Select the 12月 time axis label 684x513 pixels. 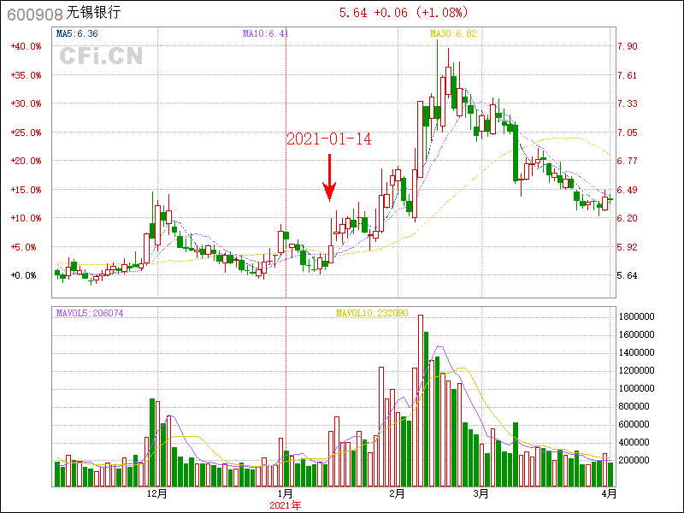157,494
